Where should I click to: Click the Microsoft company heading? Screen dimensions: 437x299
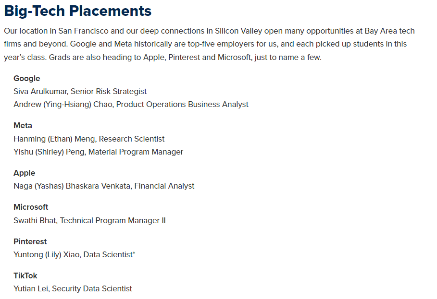point(31,207)
